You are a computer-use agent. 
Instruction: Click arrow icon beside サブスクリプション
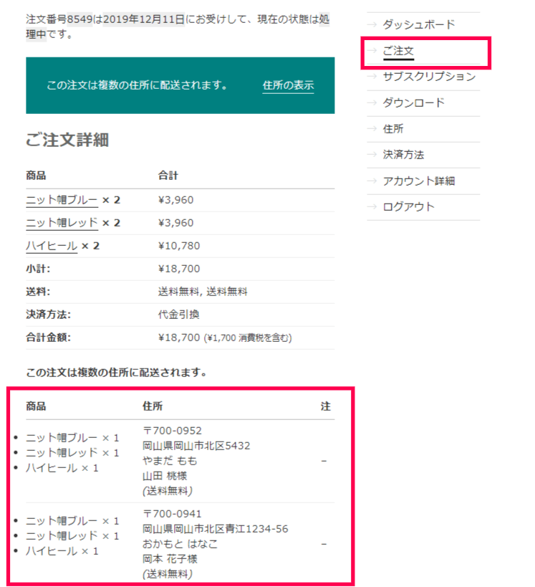point(372,77)
